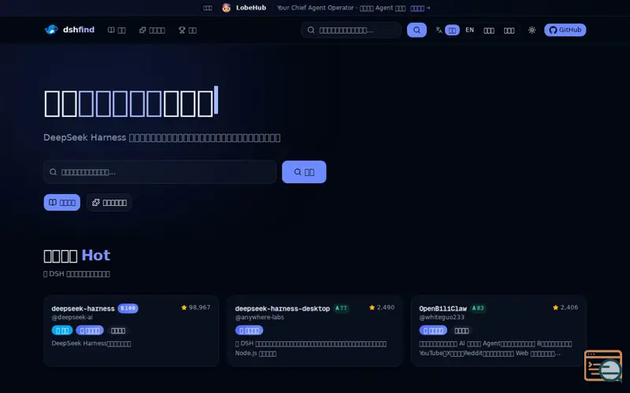This screenshot has height=393, width=630.
Task: Open the @deepseek-ai author link
Action: pos(72,318)
